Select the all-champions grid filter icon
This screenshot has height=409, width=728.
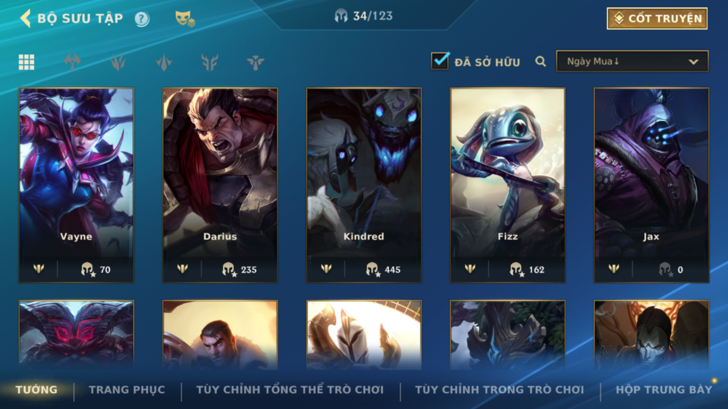(x=26, y=62)
